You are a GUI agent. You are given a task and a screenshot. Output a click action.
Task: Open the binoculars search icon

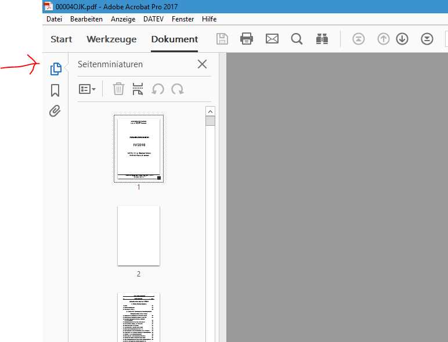pyautogui.click(x=321, y=39)
